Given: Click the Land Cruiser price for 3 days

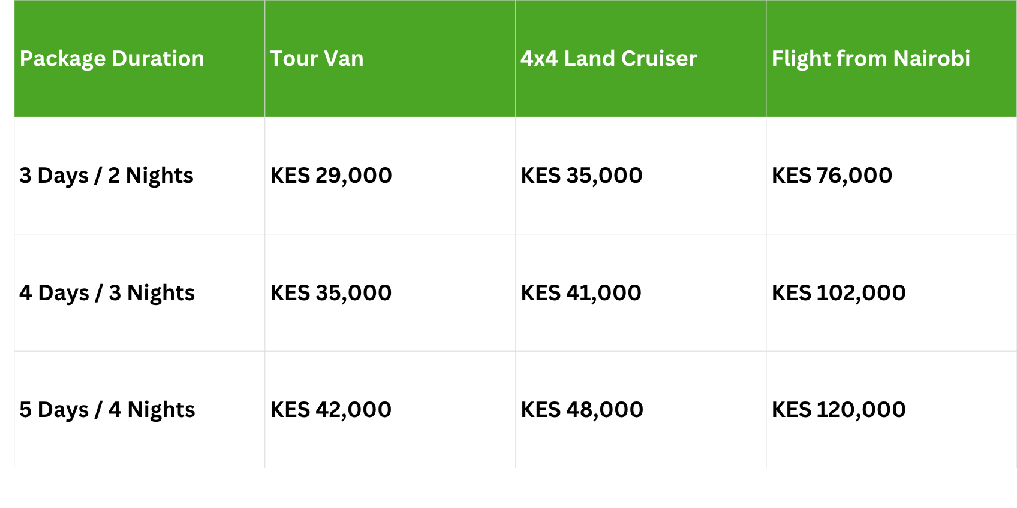Looking at the screenshot, I should pos(582,176).
